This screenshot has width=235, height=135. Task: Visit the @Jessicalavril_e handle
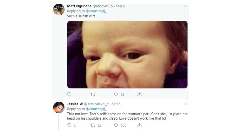[97, 104]
